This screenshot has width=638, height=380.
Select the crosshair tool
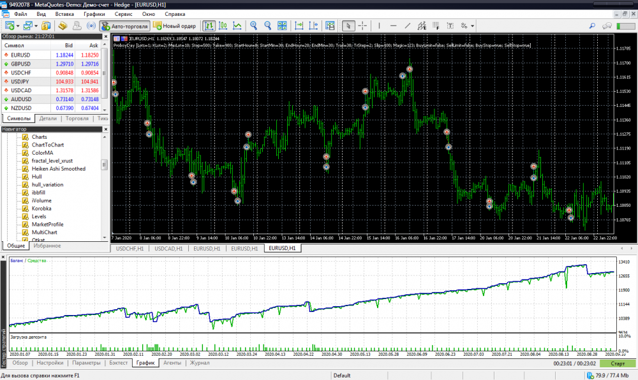362,26
